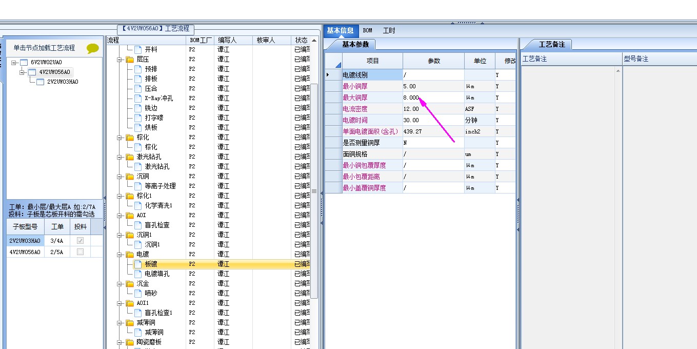Image resolution: width=697 pixels, height=349 pixels.
Task: Select the 工艺备注 tab
Action: (551, 45)
